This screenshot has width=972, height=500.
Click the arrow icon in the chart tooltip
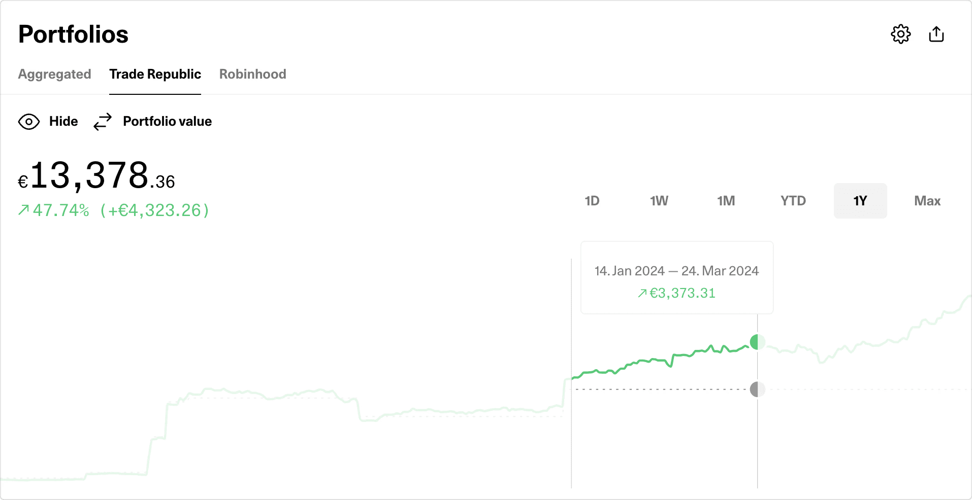[x=642, y=293]
